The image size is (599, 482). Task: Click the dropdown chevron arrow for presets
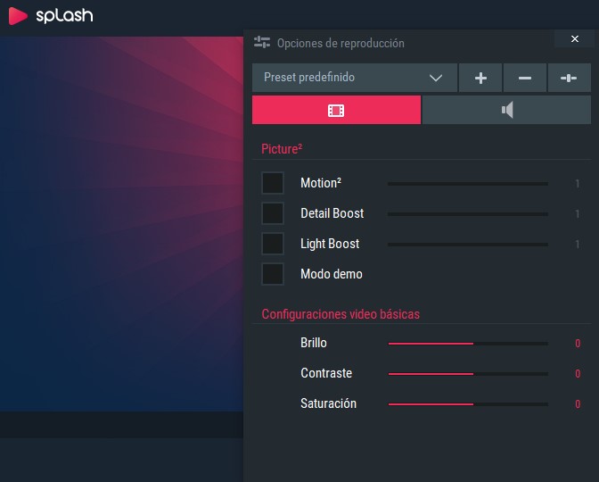436,78
